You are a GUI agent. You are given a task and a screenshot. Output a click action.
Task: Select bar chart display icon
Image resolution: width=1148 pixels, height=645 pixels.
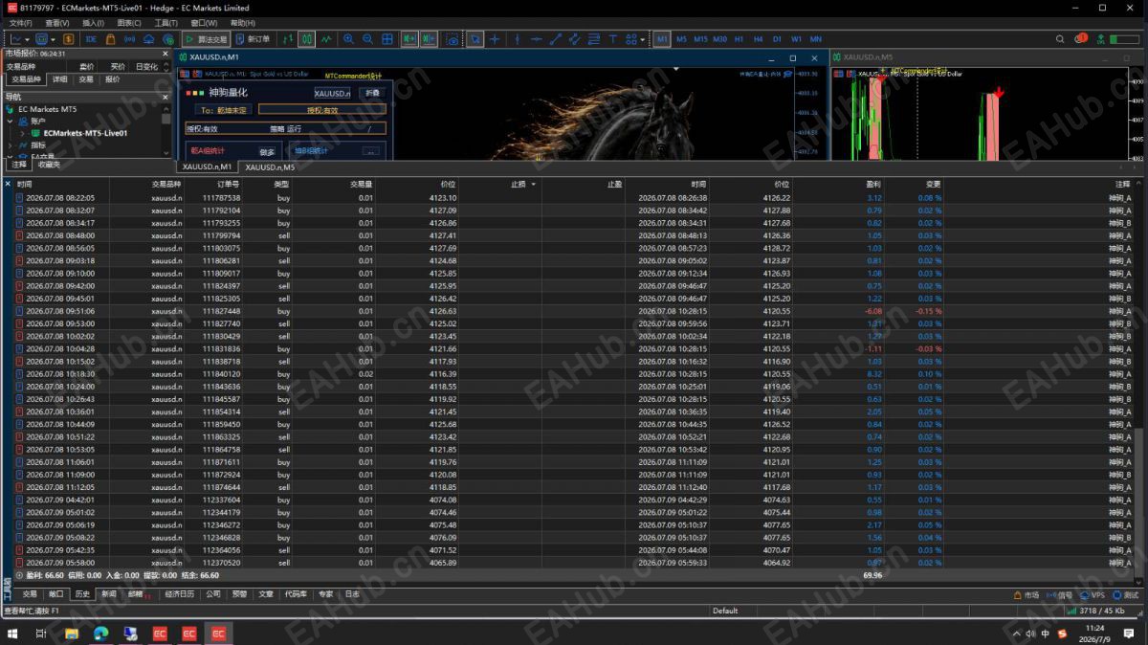point(287,39)
